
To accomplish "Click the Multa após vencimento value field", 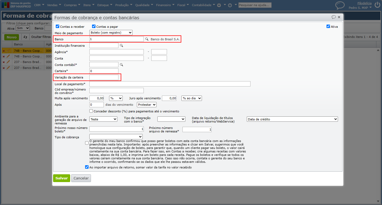I will click(97, 98).
